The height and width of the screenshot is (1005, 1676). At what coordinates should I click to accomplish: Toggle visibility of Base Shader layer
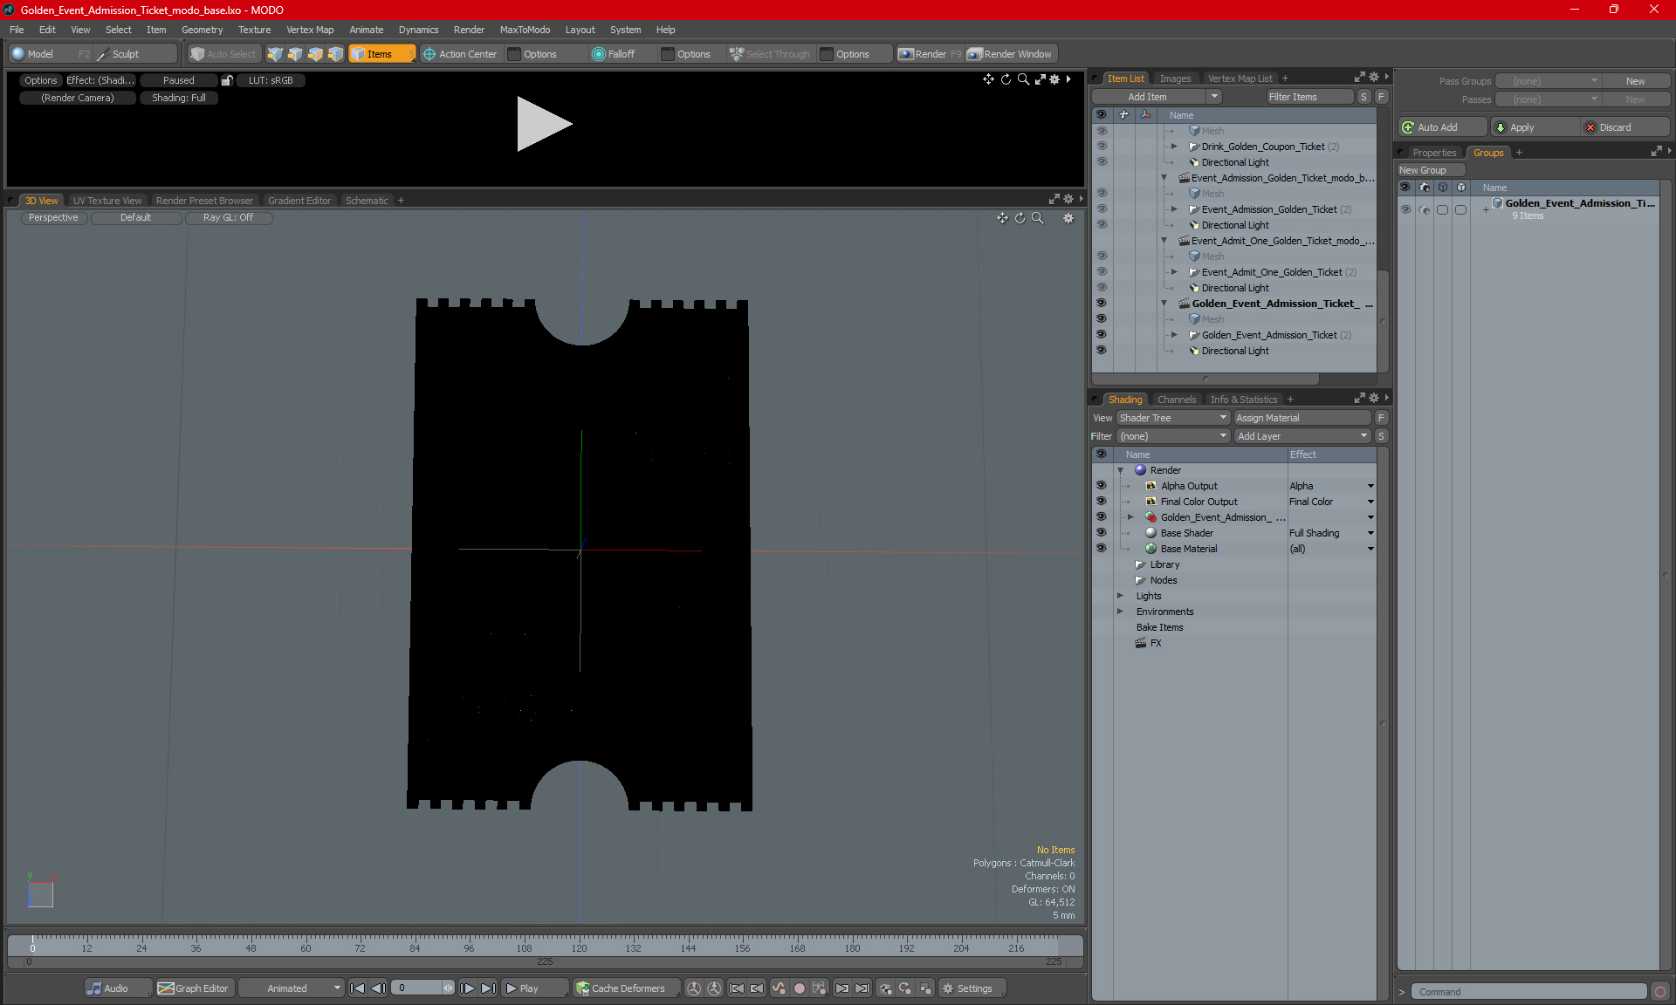tap(1101, 533)
